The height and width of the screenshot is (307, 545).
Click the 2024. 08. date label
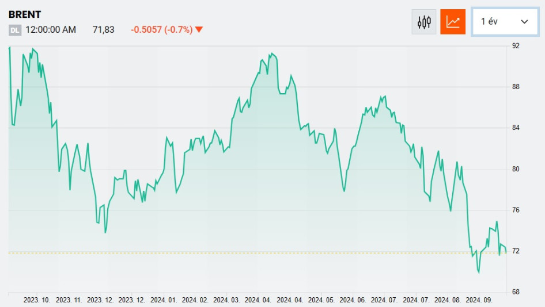click(x=448, y=300)
